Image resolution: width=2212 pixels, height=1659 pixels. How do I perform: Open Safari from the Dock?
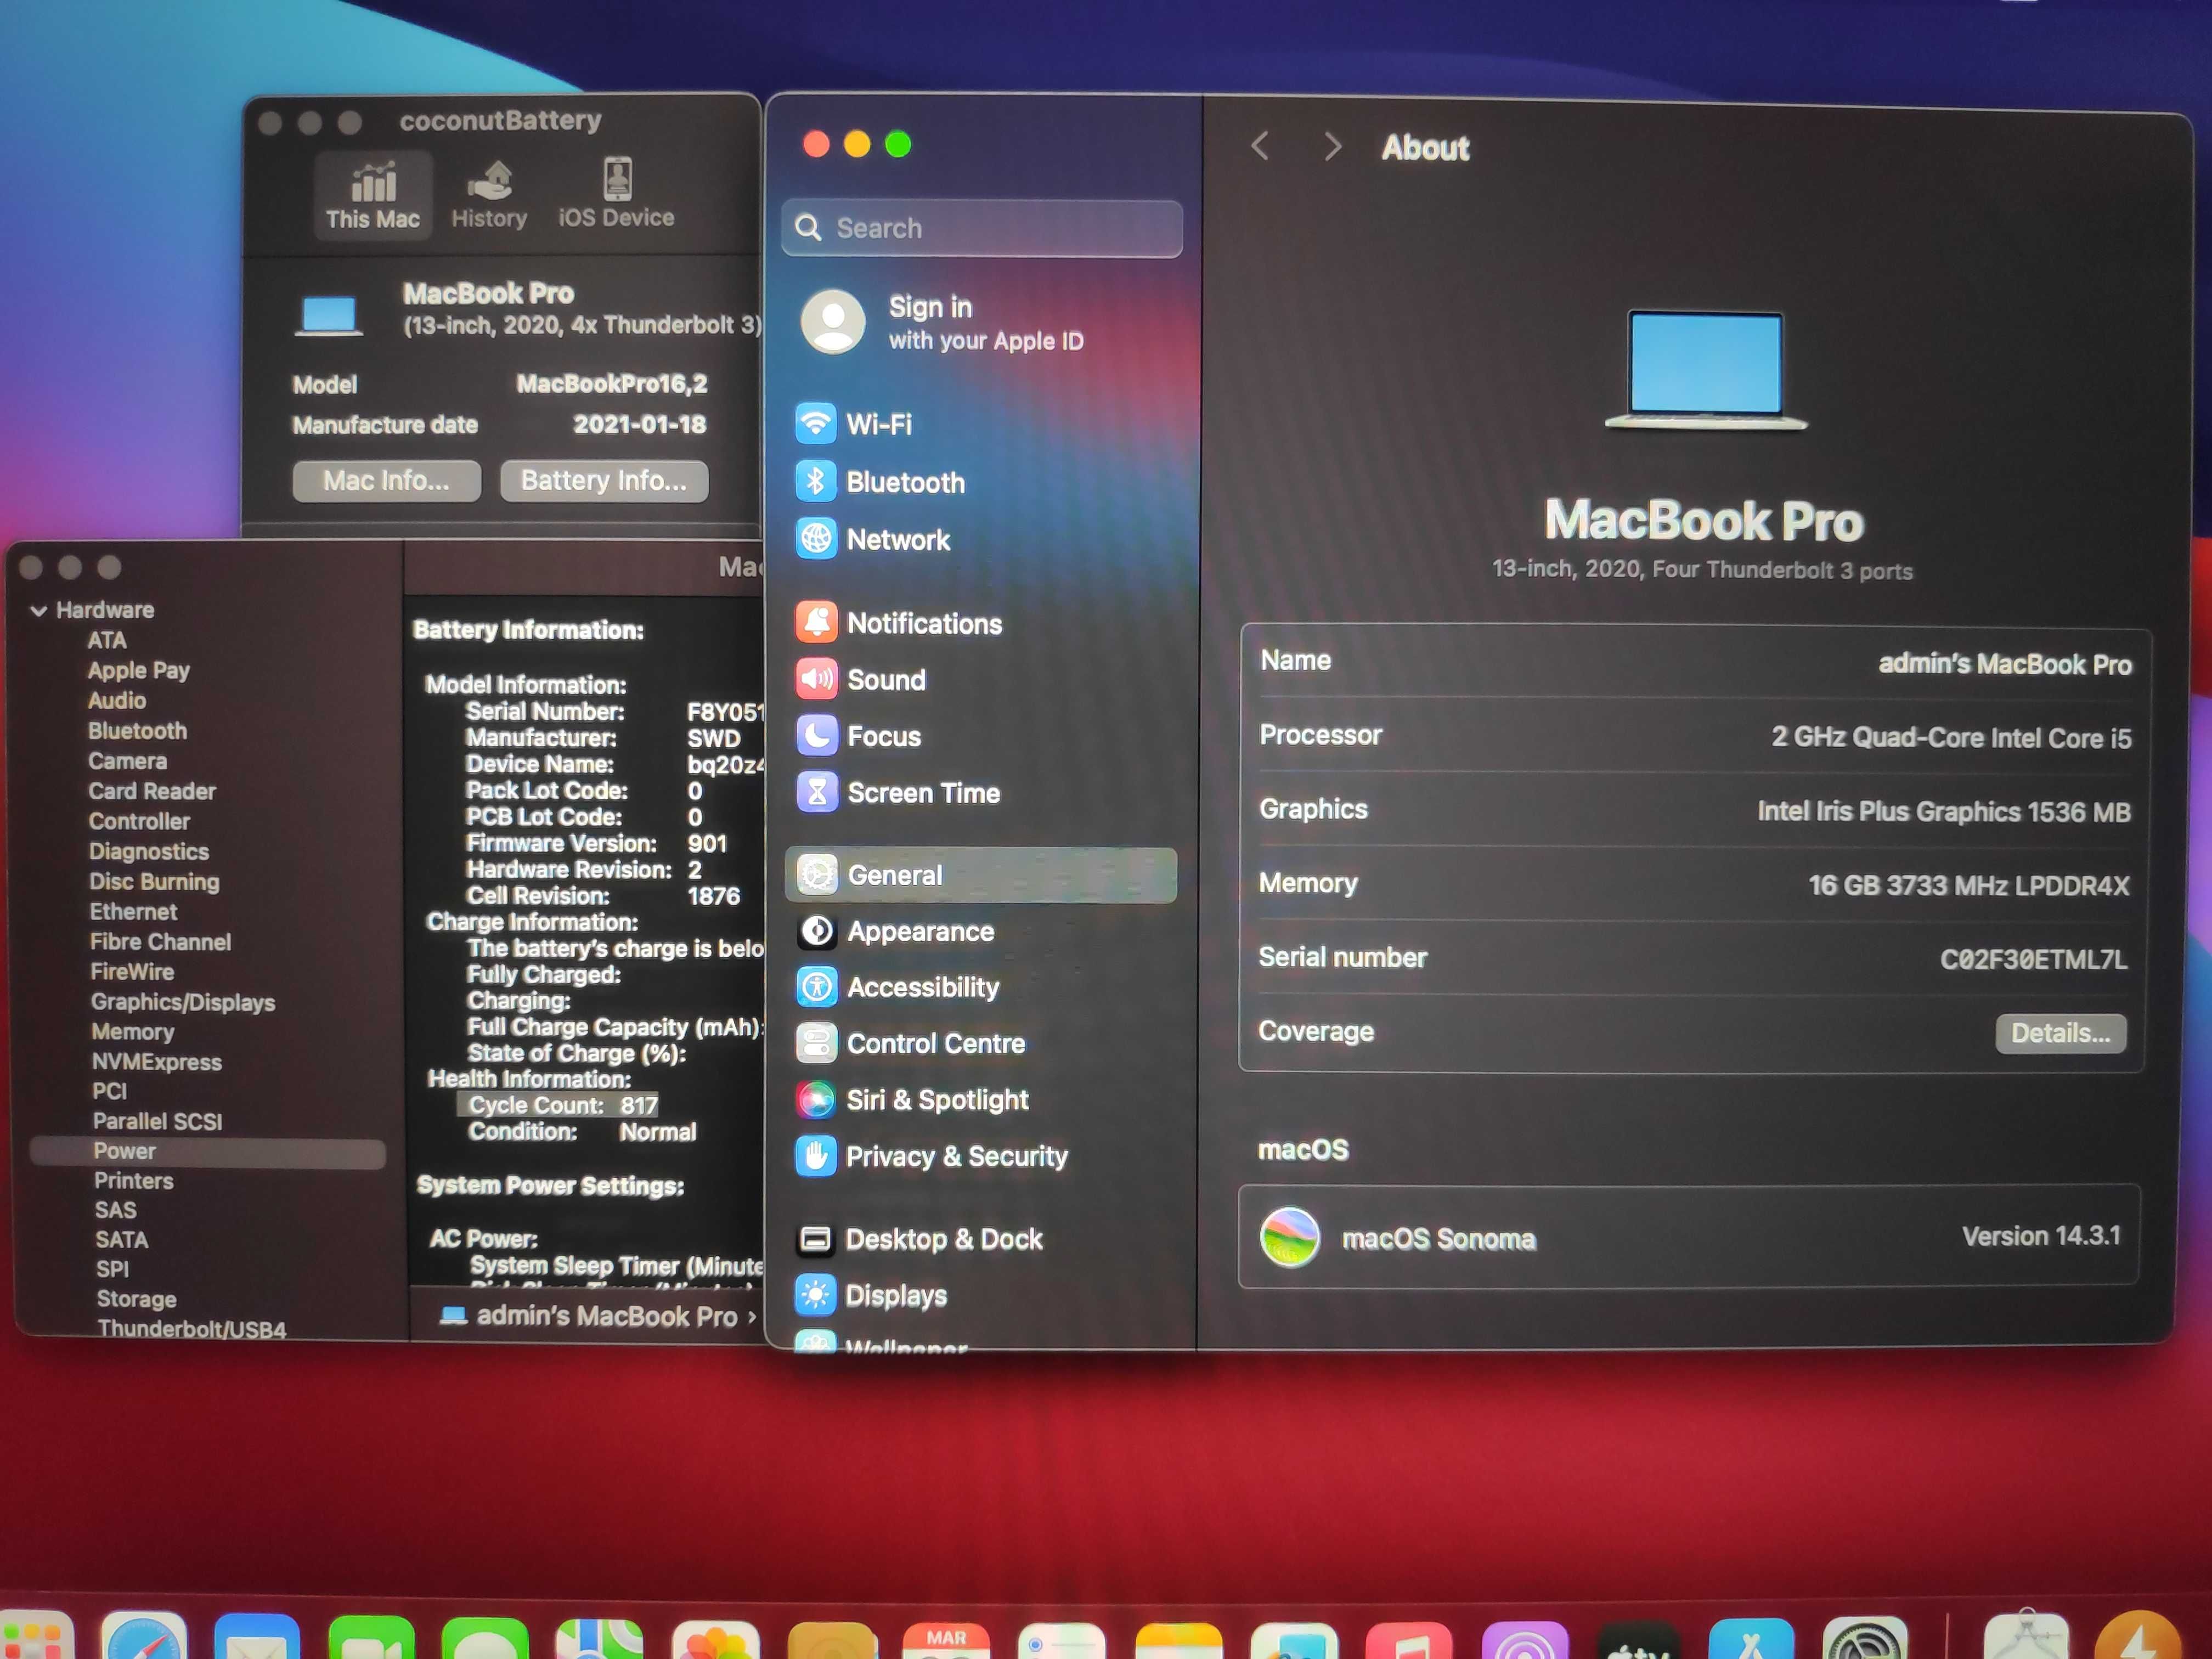[x=144, y=1636]
